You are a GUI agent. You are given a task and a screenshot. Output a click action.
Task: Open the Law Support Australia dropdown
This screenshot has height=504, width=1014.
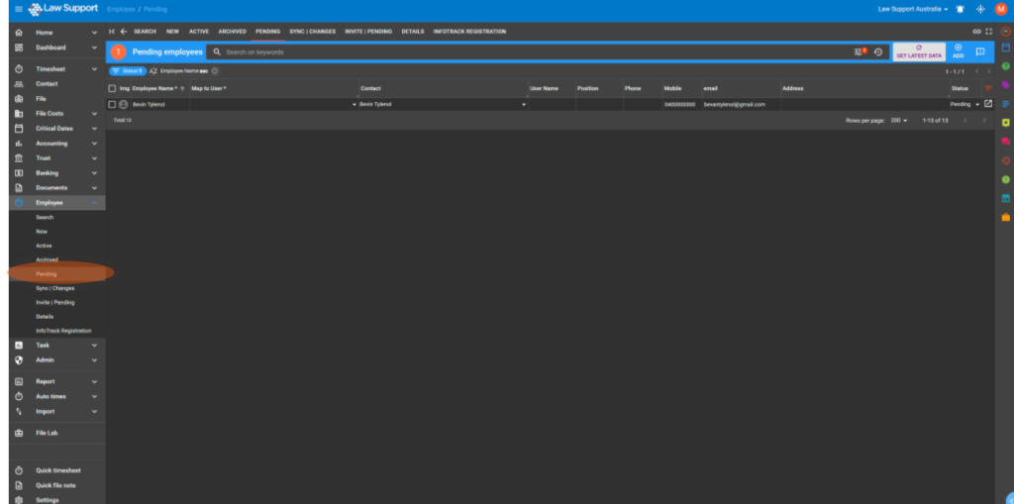(912, 9)
